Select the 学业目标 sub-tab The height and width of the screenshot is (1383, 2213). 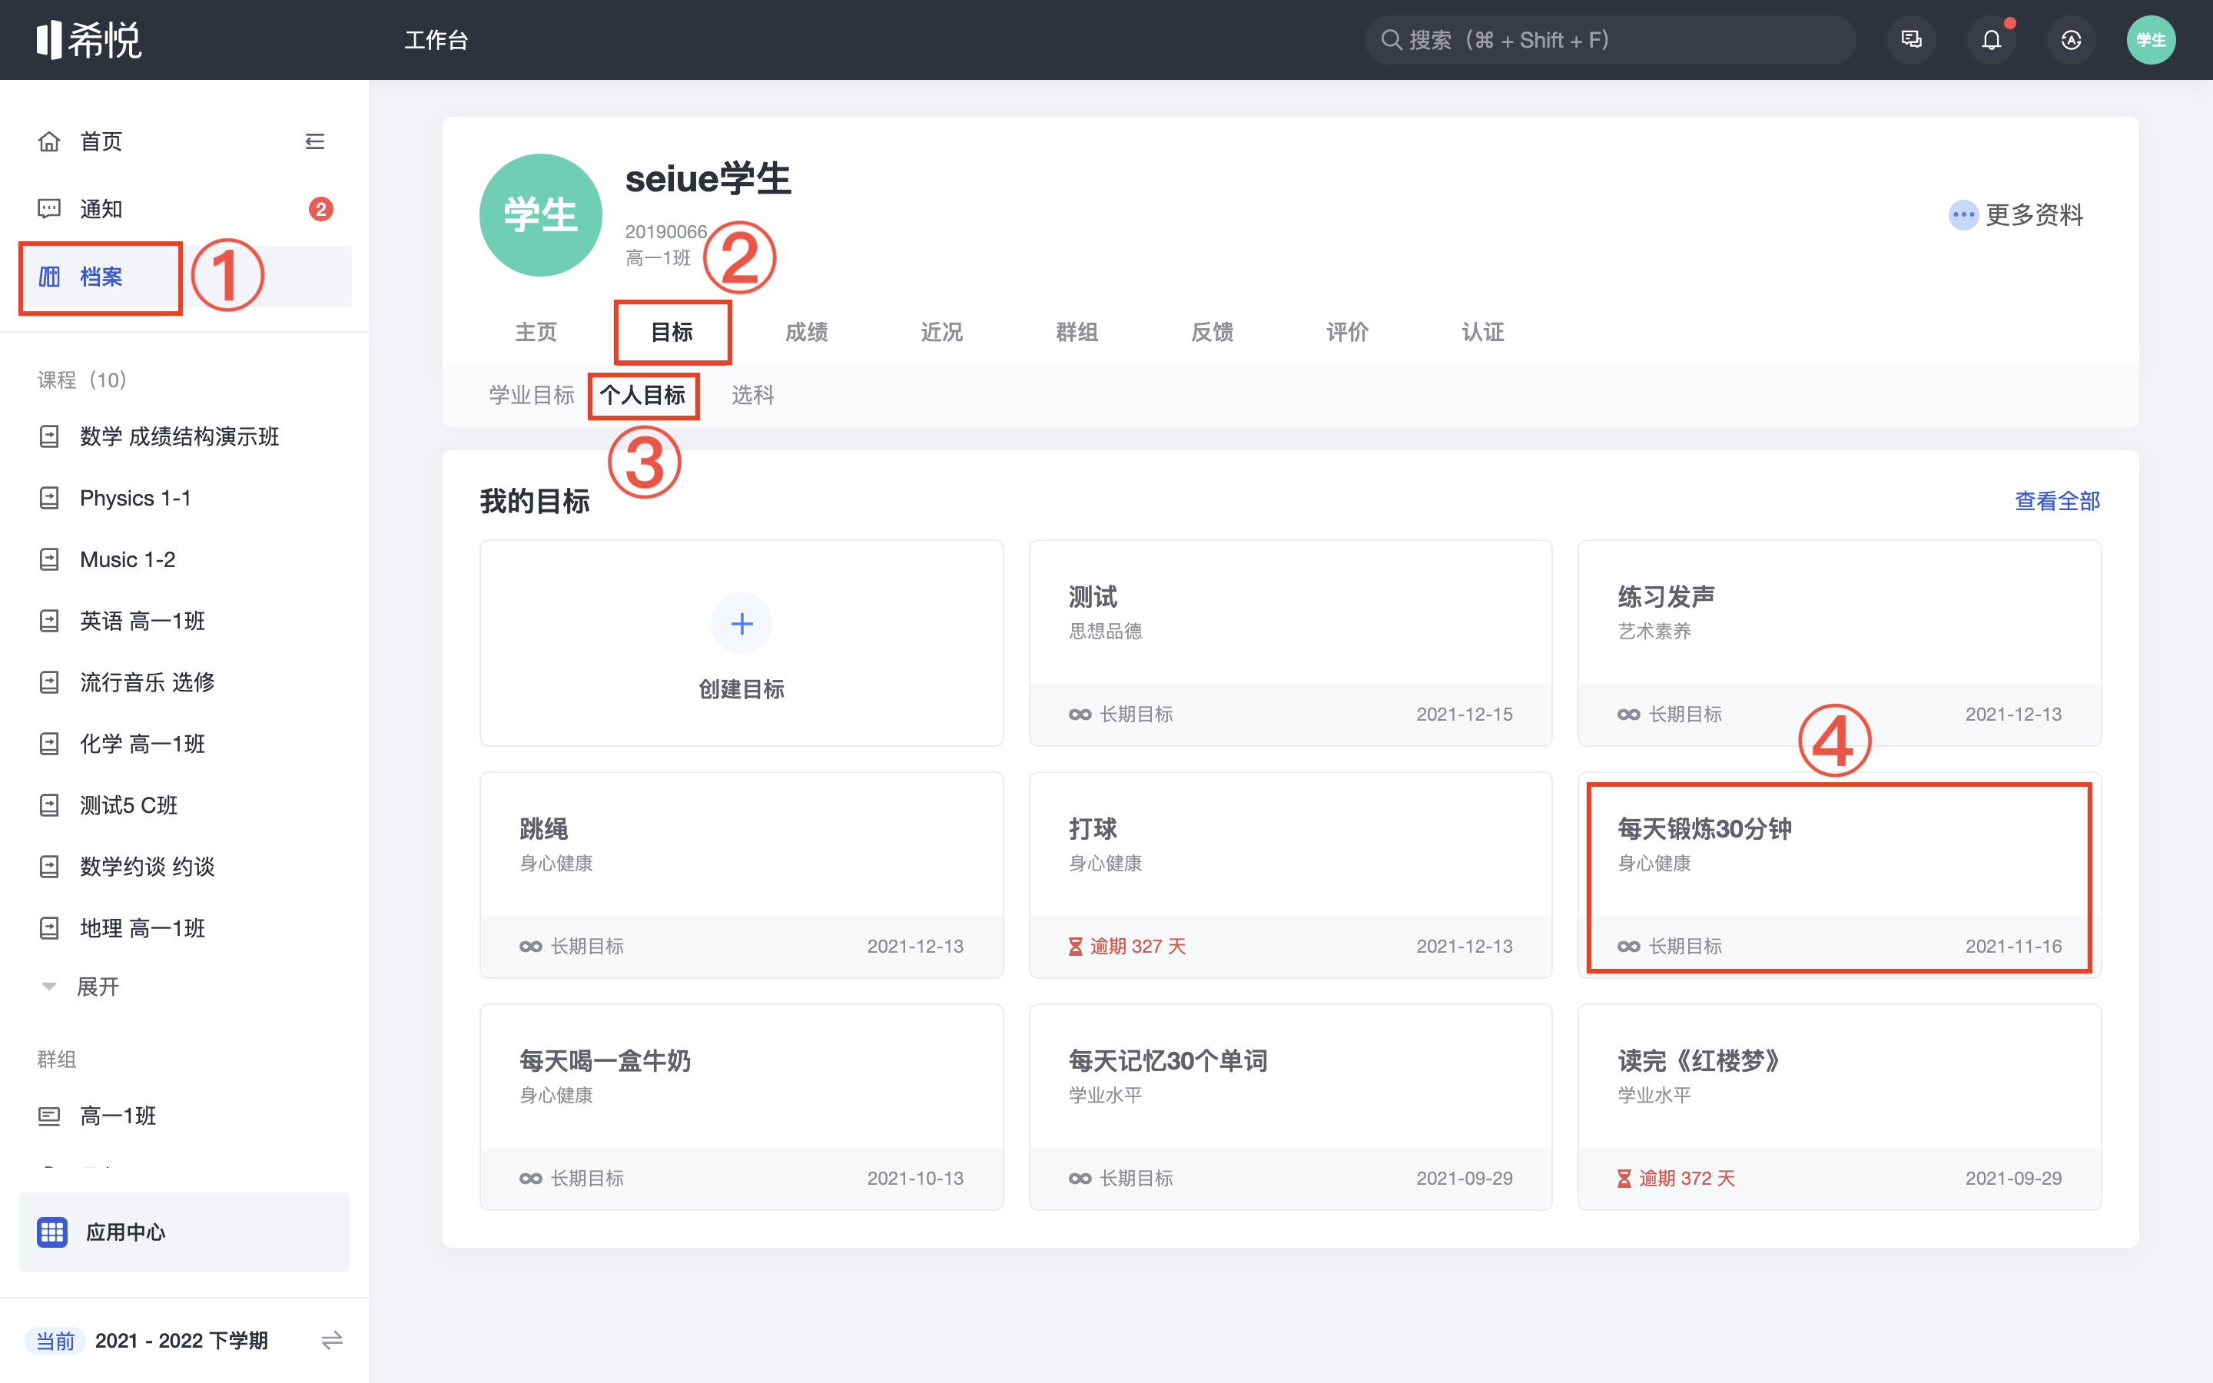click(531, 395)
